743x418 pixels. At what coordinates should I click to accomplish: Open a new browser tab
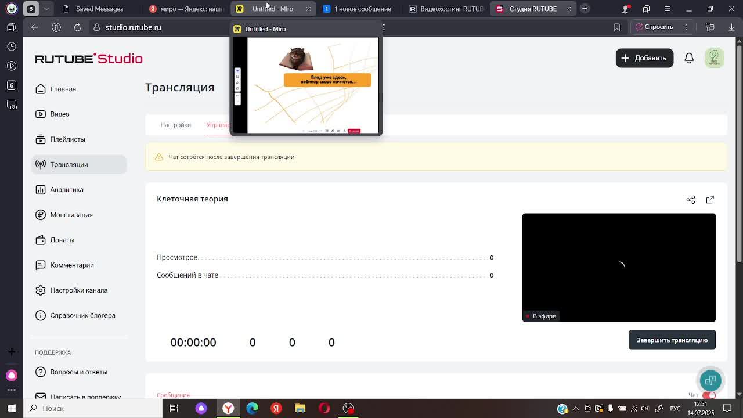click(585, 9)
